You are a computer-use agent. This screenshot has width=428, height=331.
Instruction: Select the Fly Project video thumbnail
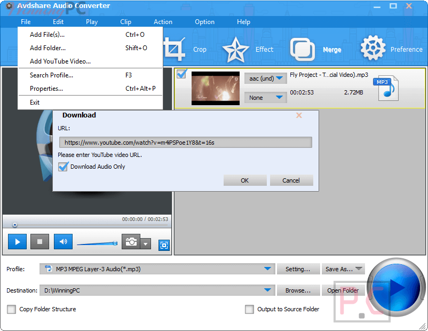(216, 88)
